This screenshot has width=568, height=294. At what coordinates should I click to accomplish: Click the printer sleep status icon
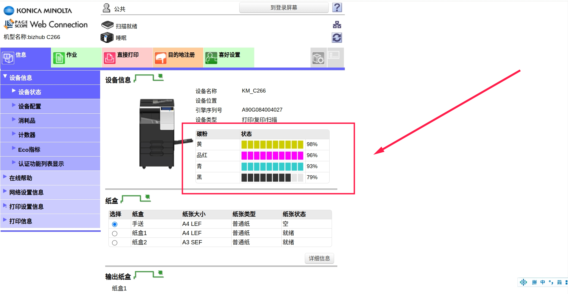(x=107, y=38)
